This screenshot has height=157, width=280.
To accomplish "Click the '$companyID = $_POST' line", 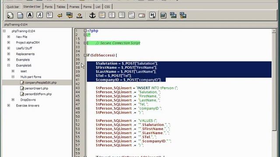I will [128, 80].
